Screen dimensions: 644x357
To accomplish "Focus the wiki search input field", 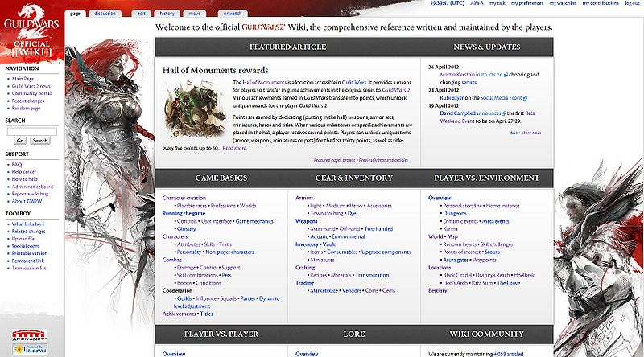I will click(x=32, y=132).
